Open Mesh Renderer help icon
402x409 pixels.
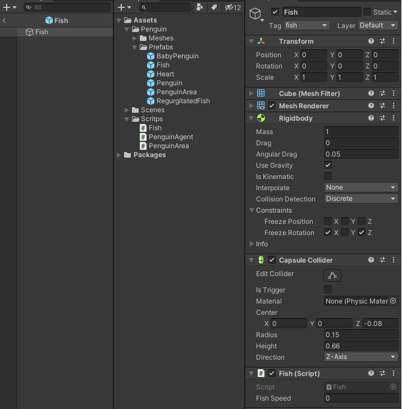click(x=371, y=105)
